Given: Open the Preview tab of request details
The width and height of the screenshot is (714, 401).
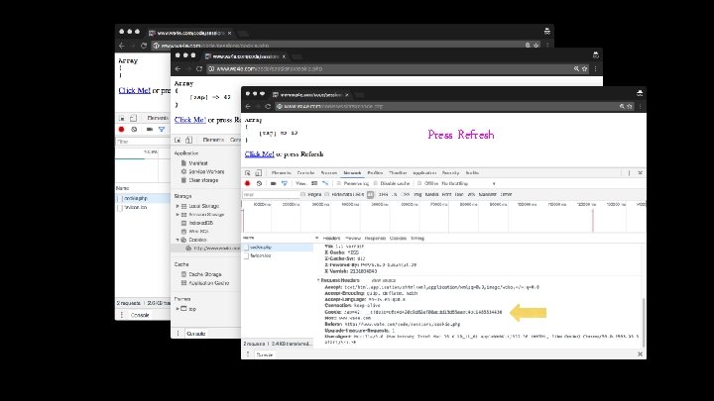Looking at the screenshot, I should tap(352, 239).
